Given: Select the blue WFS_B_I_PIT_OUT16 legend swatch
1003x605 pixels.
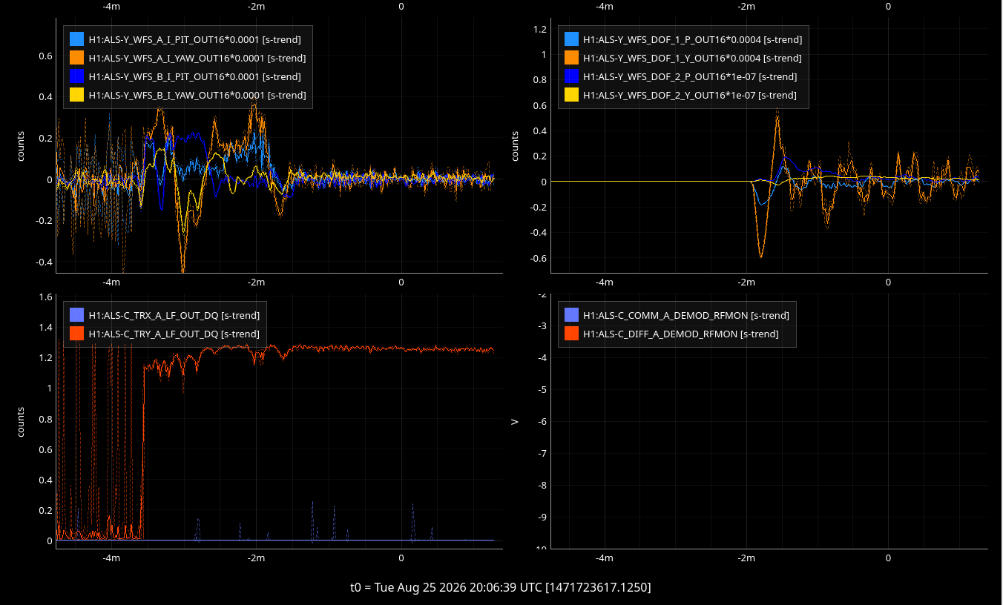Looking at the screenshot, I should pos(76,76).
